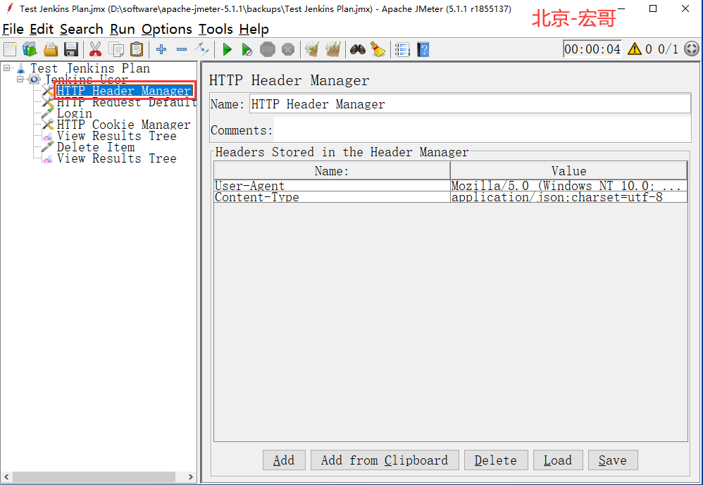
Task: Open Search with the binoculars icon
Action: click(358, 49)
